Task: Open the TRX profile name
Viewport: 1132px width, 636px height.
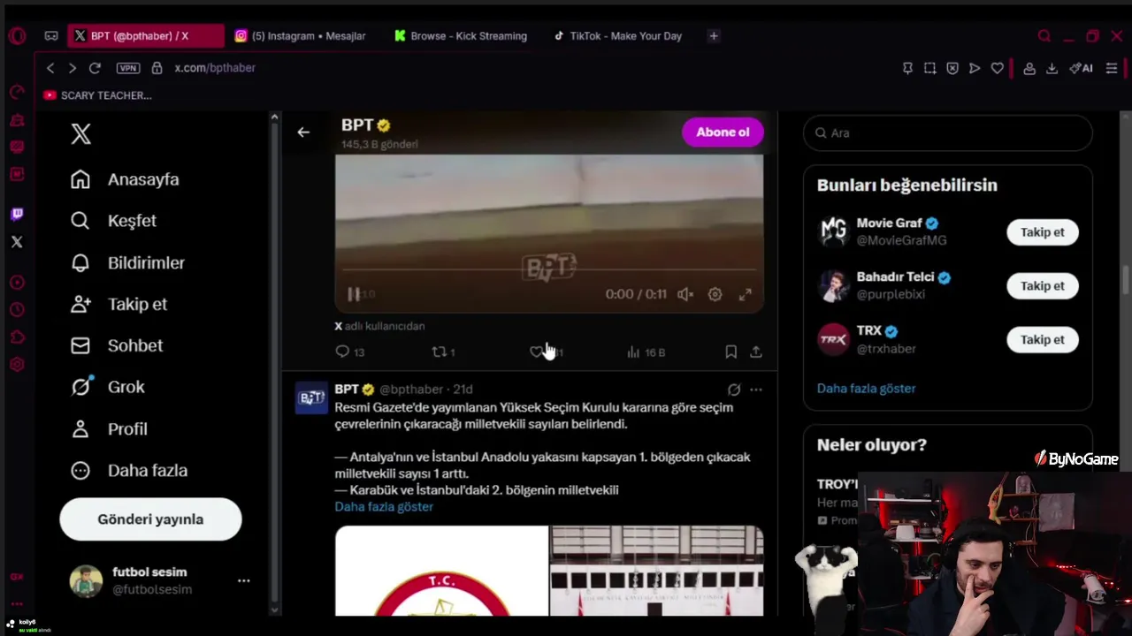Action: 868,331
